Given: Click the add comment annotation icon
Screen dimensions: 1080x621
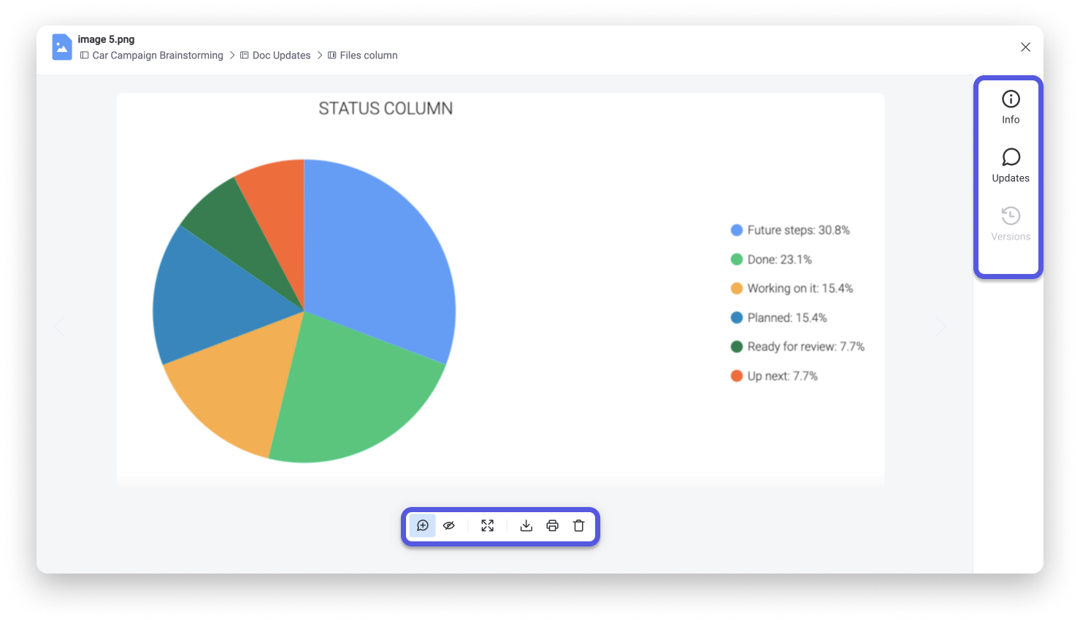Looking at the screenshot, I should click(423, 525).
